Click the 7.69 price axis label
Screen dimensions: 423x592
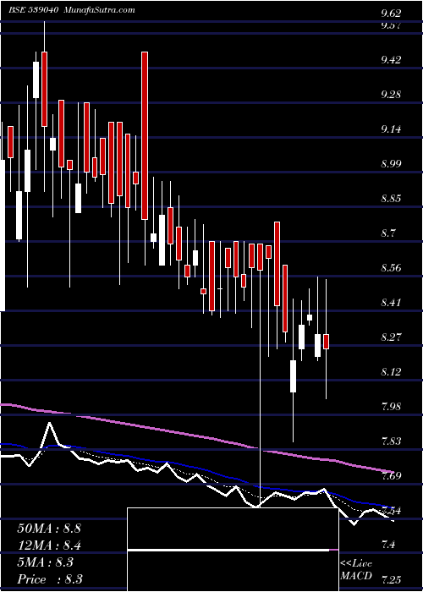click(x=391, y=476)
